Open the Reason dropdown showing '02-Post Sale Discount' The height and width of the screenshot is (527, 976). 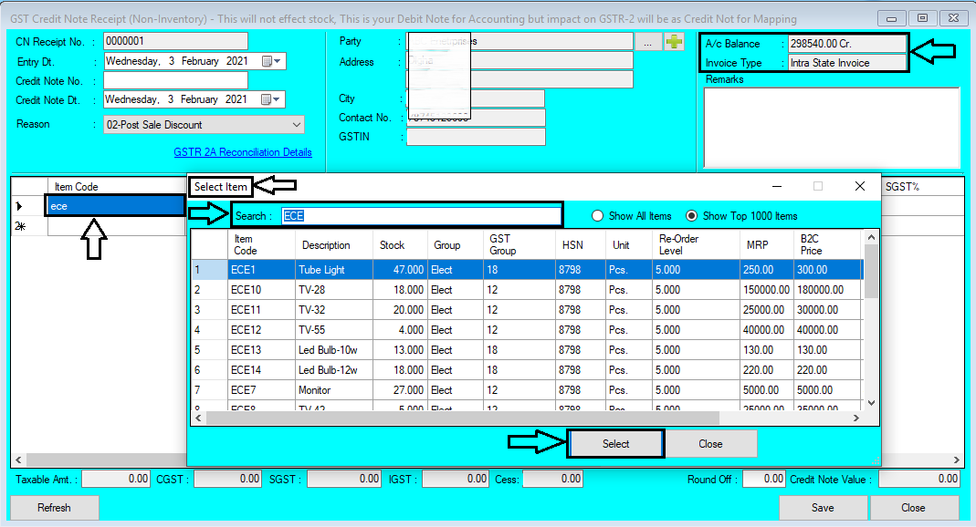pos(297,123)
